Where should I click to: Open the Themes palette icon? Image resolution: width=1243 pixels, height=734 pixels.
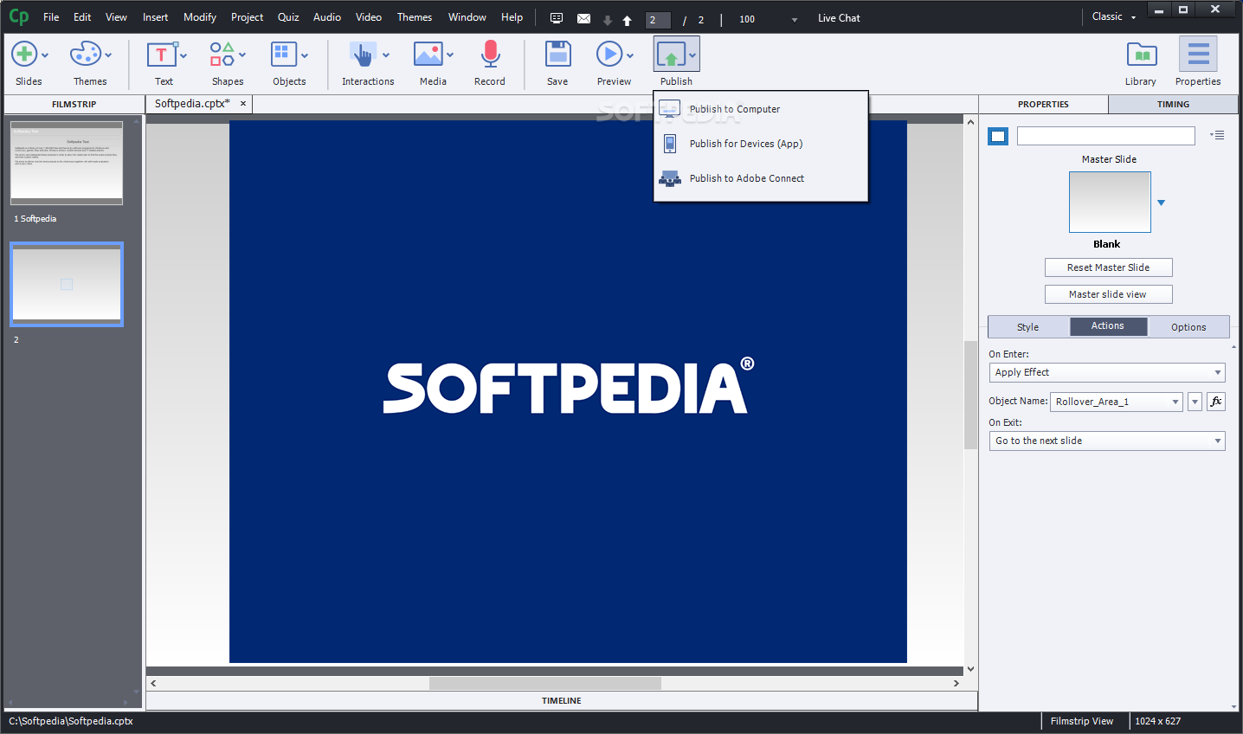(85, 54)
